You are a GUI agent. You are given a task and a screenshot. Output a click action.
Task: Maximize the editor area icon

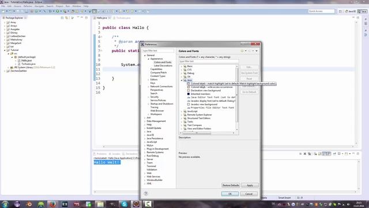(358, 18)
